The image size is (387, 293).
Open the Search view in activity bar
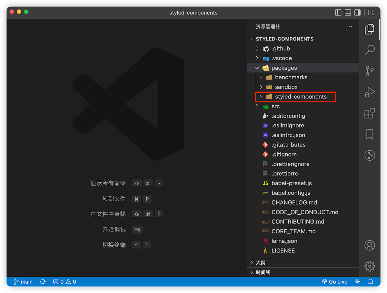point(370,50)
